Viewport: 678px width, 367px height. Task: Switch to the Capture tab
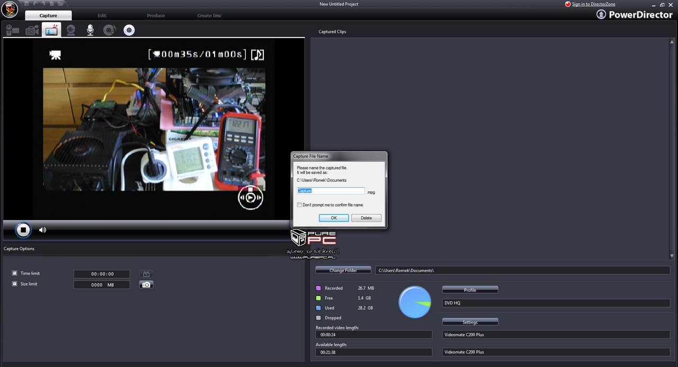tap(48, 15)
